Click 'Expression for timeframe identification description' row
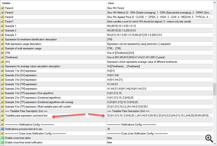The image size is (217, 146). [x=106, y=39]
